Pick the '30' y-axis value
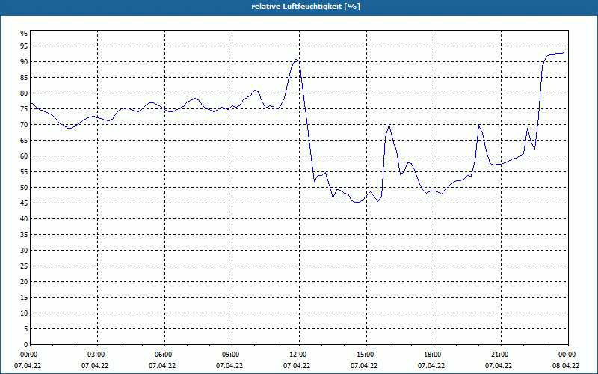The height and width of the screenshot is (374, 598). pos(24,251)
